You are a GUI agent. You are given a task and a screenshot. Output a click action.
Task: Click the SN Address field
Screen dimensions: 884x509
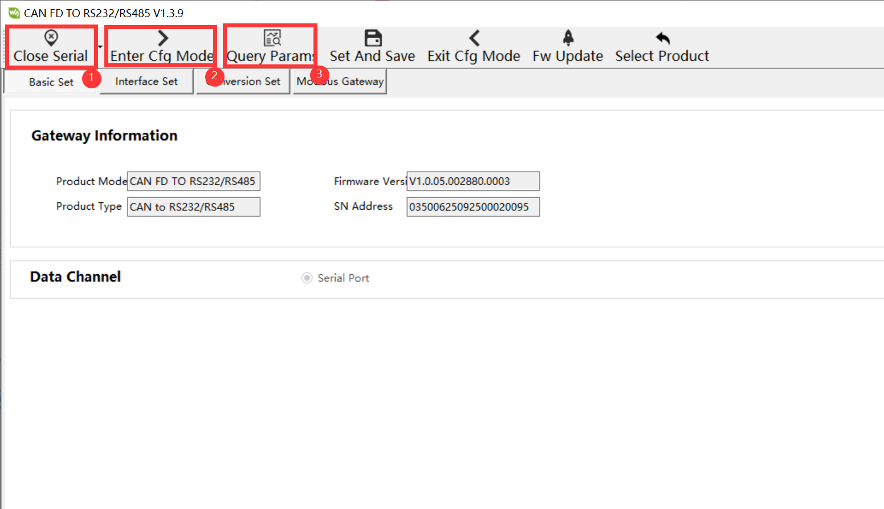pos(472,207)
